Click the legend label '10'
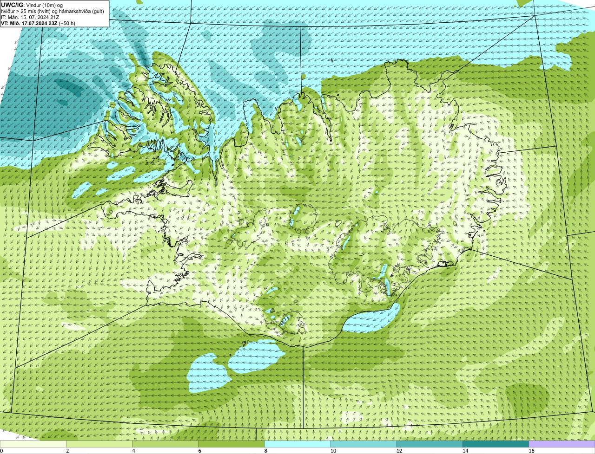The image size is (595, 454). coord(333,451)
